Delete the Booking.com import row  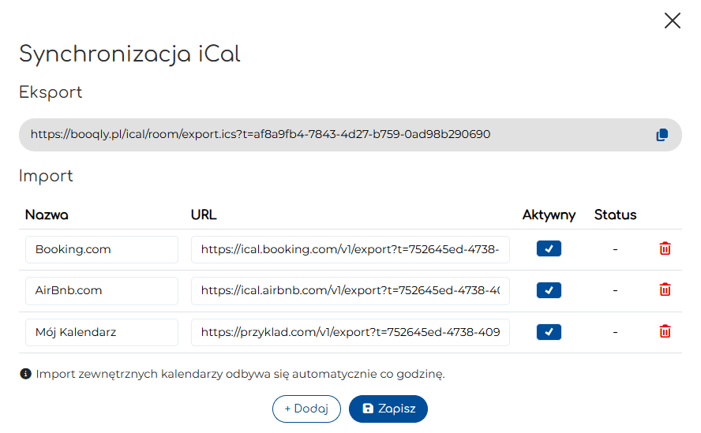pos(665,249)
